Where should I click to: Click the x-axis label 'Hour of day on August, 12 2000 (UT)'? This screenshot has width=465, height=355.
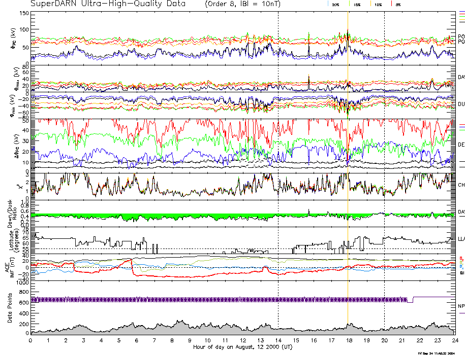242,347
